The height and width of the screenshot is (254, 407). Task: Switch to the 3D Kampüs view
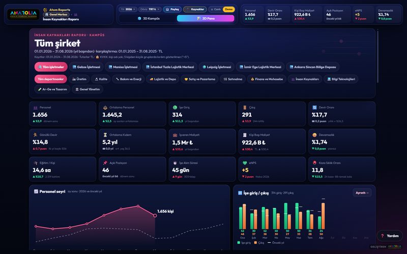coord(148,18)
